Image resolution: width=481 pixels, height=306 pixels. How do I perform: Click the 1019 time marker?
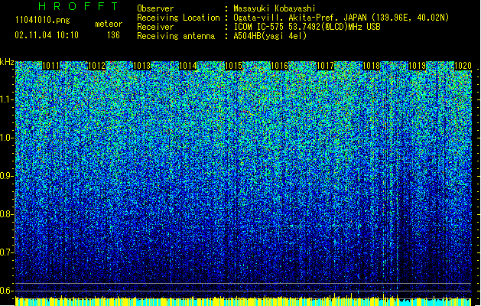coord(418,66)
